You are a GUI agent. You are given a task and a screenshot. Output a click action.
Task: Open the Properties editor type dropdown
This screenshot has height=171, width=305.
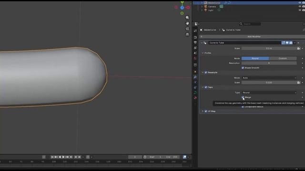197,24
